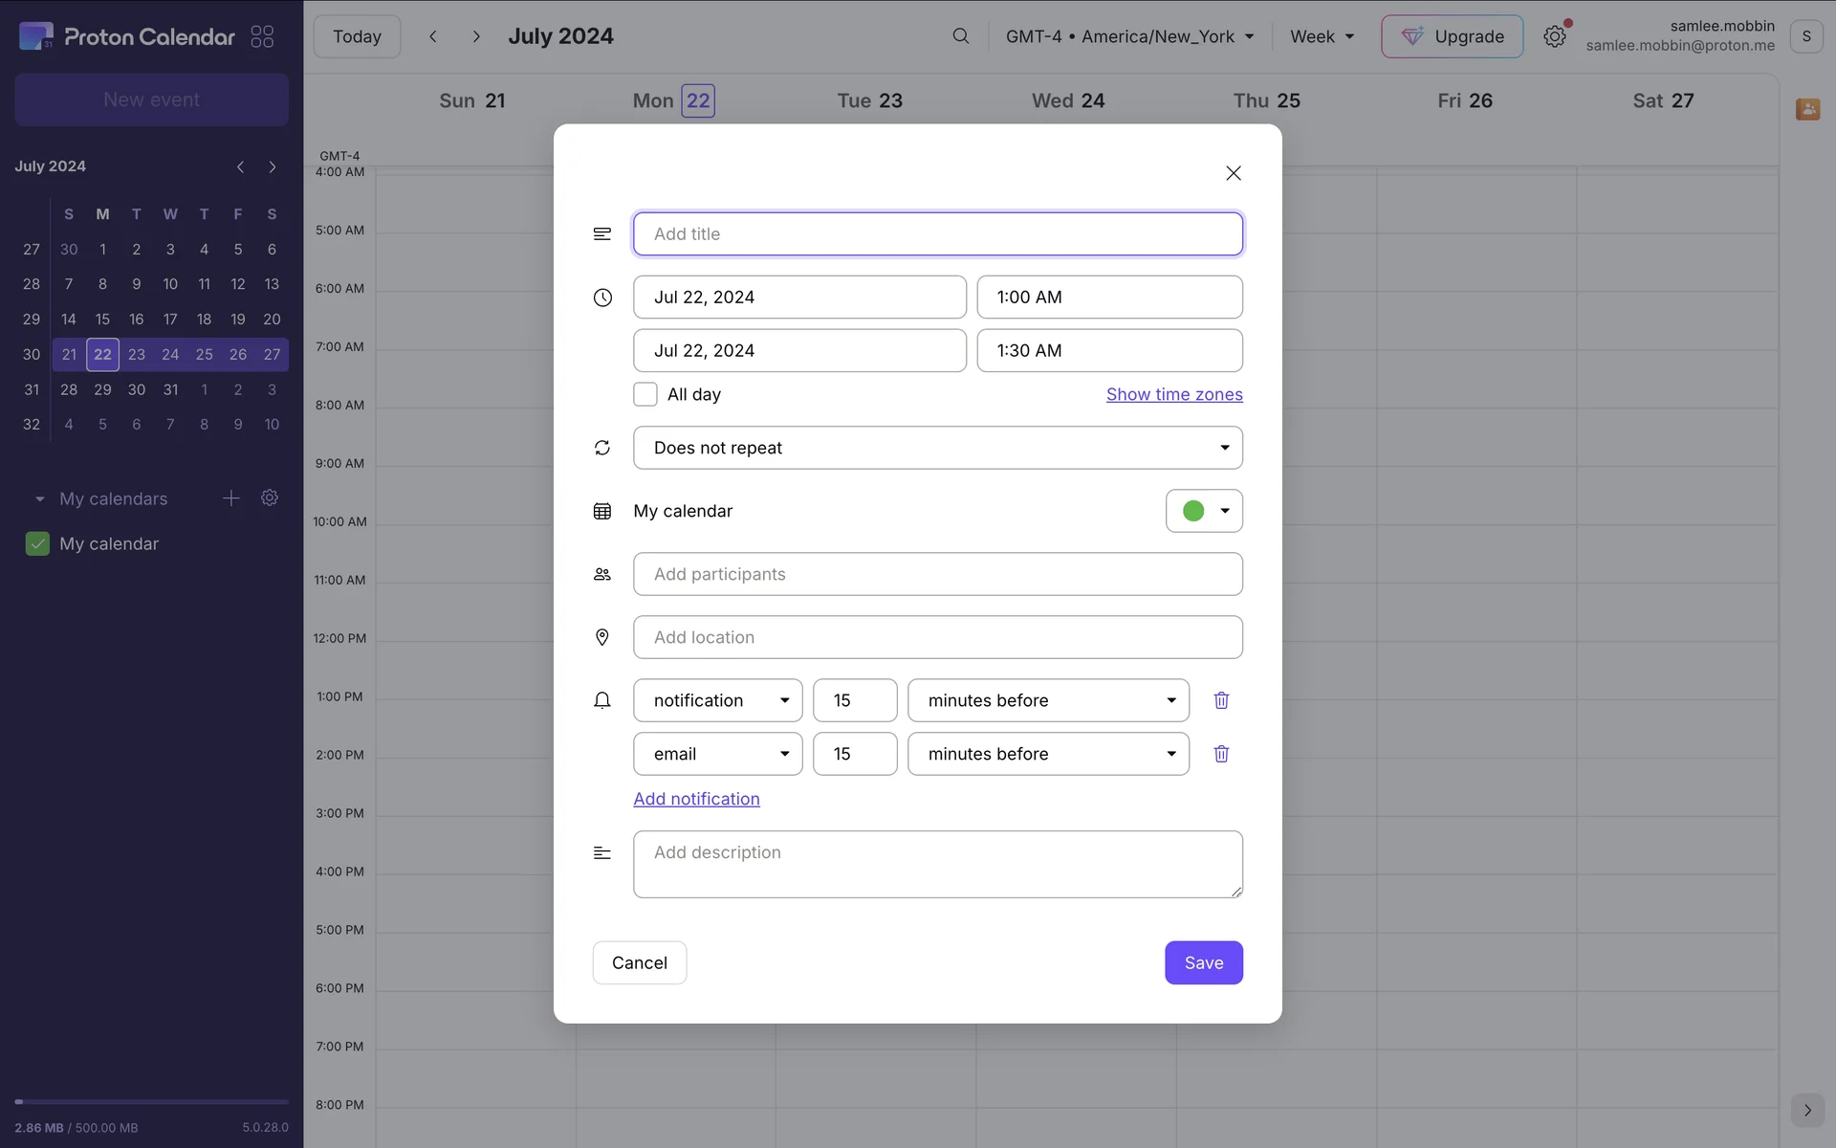The height and width of the screenshot is (1148, 1836).
Task: Open the time zone selector America/New_York
Action: tap(1128, 36)
